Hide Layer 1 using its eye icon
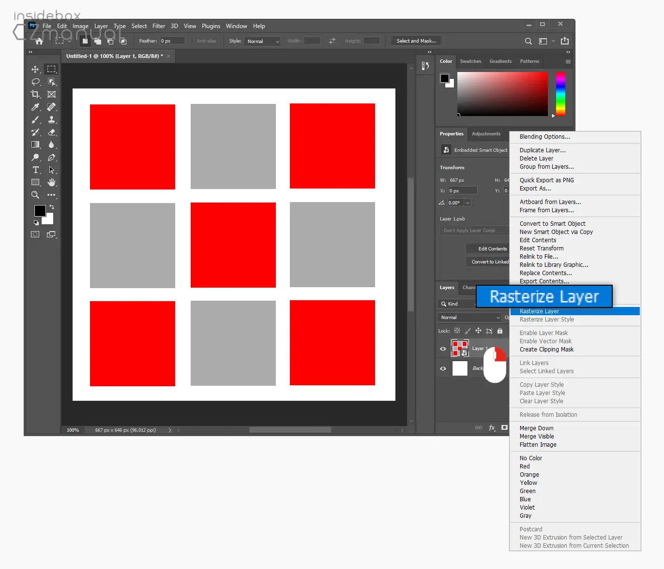Image resolution: width=664 pixels, height=569 pixels. pos(443,349)
